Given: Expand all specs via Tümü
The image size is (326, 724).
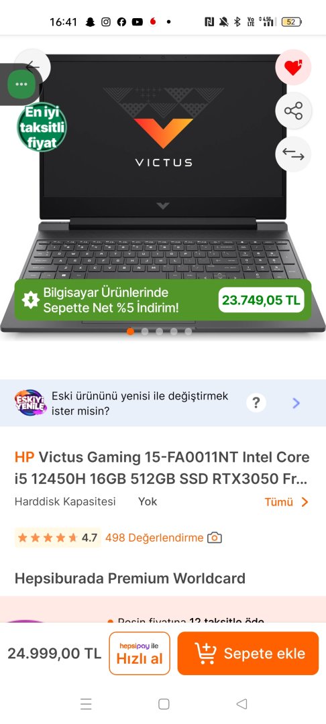Looking at the screenshot, I should coord(286,502).
